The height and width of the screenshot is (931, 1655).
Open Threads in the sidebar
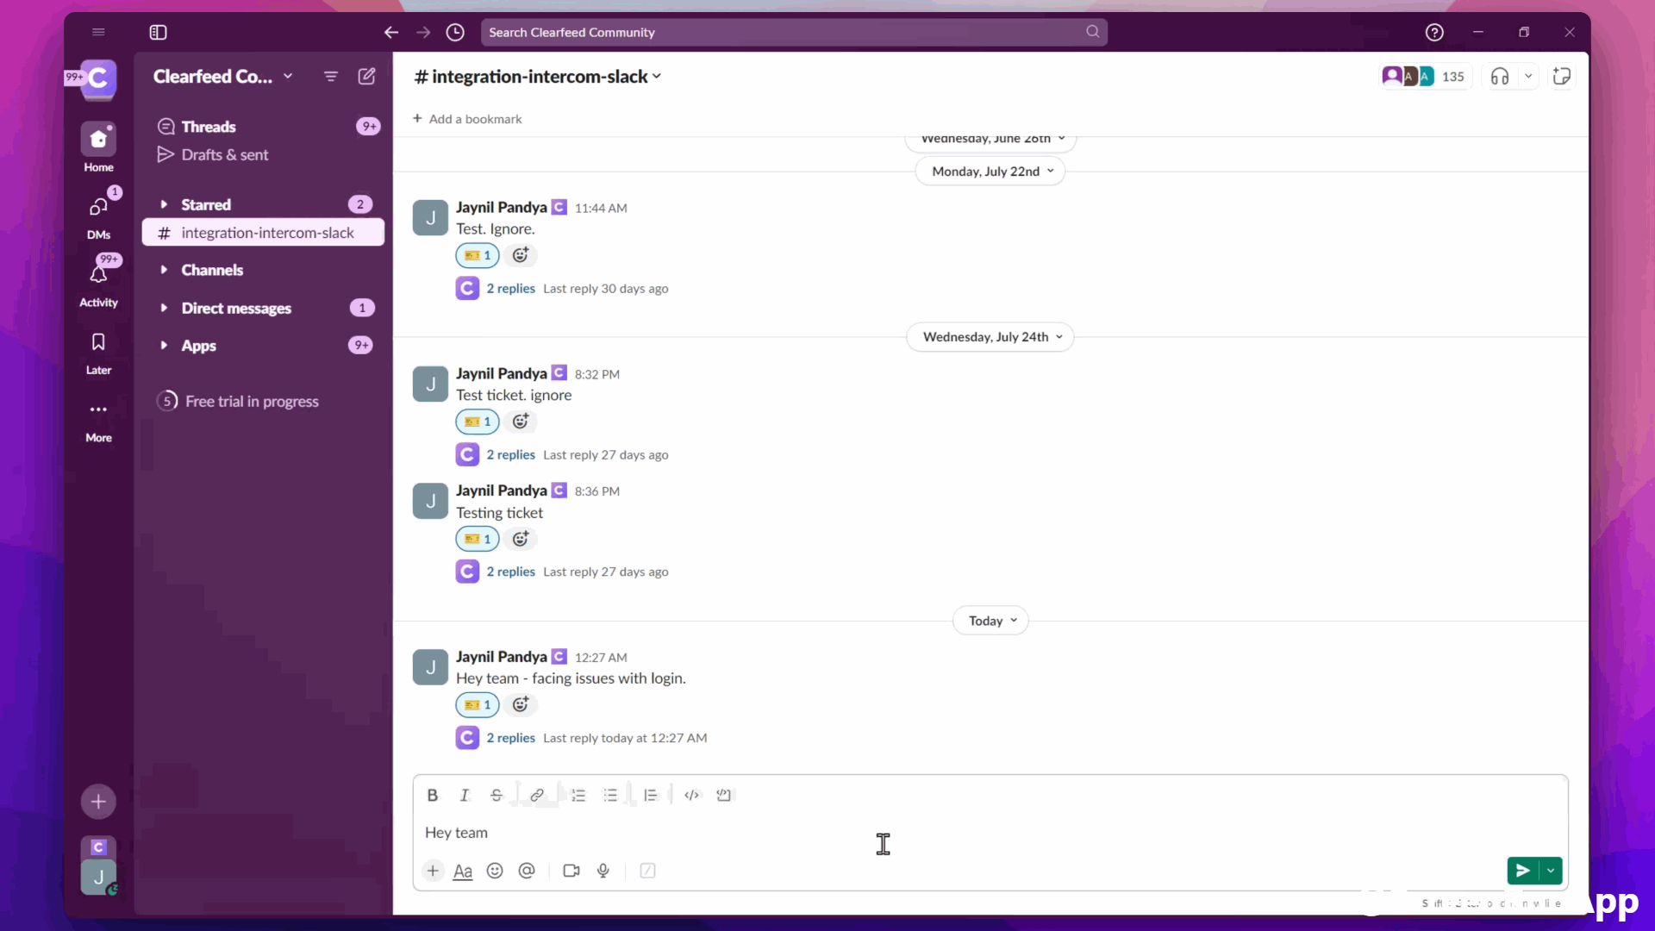click(209, 127)
